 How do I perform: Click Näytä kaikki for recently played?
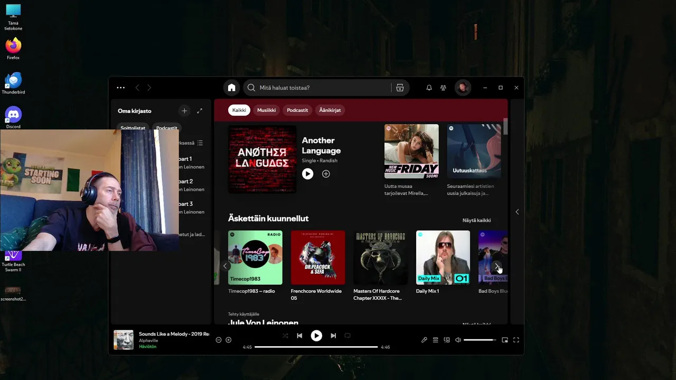click(x=476, y=220)
